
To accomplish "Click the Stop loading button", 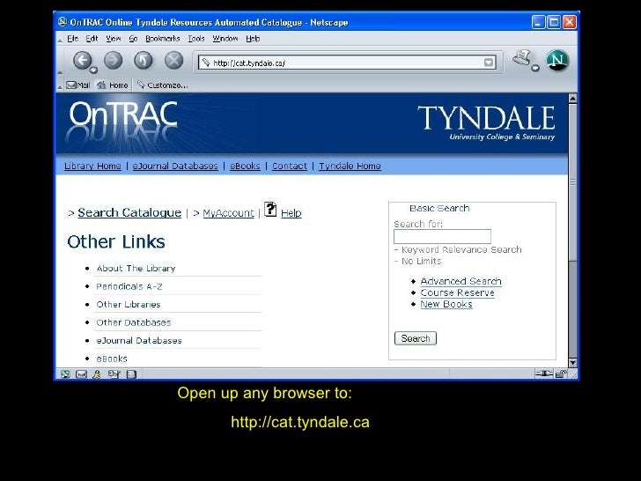I will pos(173,60).
